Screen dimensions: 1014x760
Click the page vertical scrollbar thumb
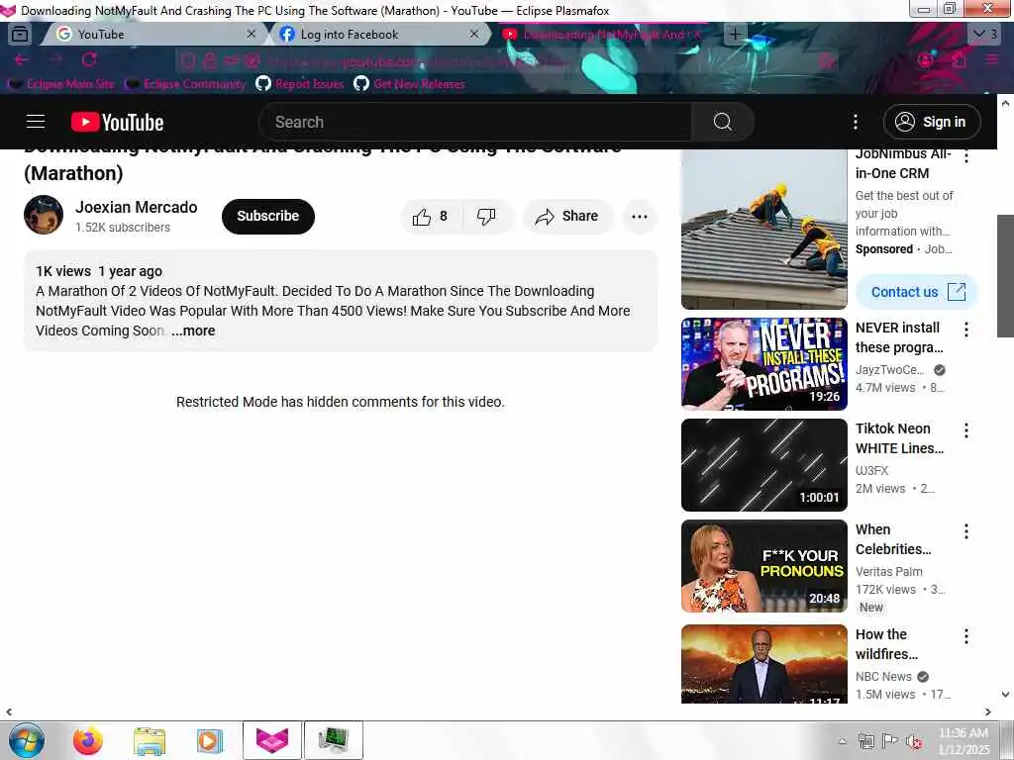(1005, 276)
